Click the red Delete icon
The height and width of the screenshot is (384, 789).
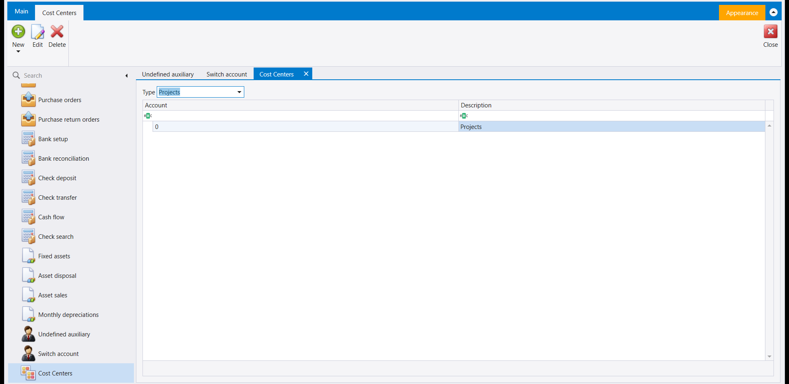point(57,31)
